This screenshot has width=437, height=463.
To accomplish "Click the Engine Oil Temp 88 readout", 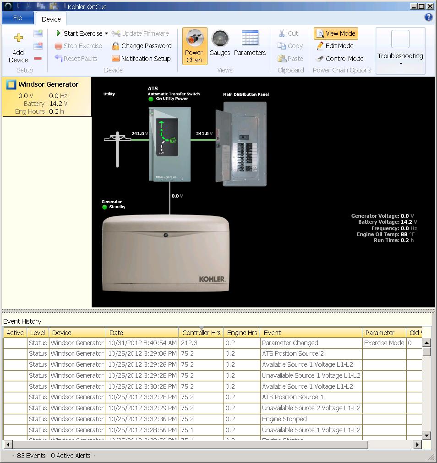I will click(x=386, y=234).
